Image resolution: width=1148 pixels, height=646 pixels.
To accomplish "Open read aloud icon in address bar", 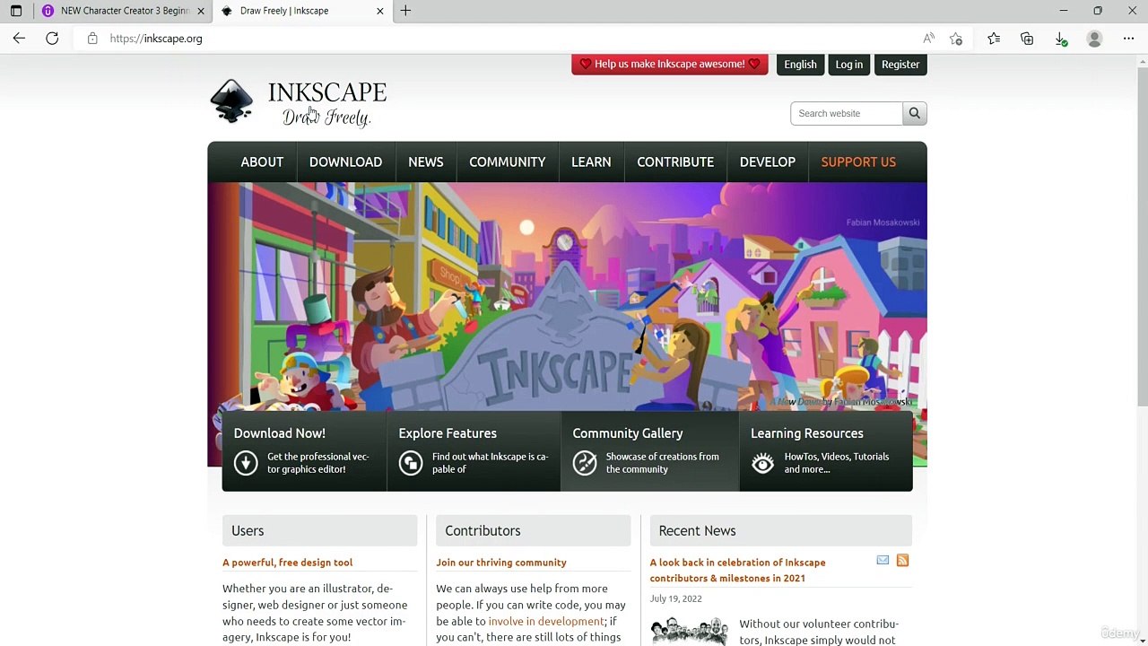I will click(929, 39).
